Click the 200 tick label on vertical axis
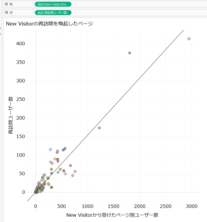 tap(20, 118)
